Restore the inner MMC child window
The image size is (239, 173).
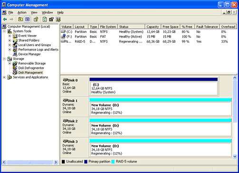pos(229,12)
